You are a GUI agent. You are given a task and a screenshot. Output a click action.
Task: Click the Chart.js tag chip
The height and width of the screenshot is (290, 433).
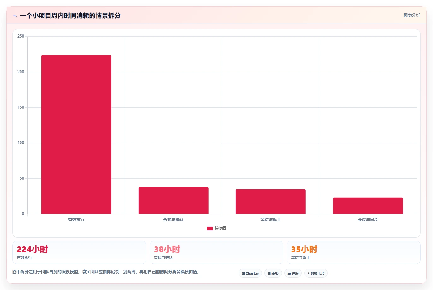click(x=250, y=273)
